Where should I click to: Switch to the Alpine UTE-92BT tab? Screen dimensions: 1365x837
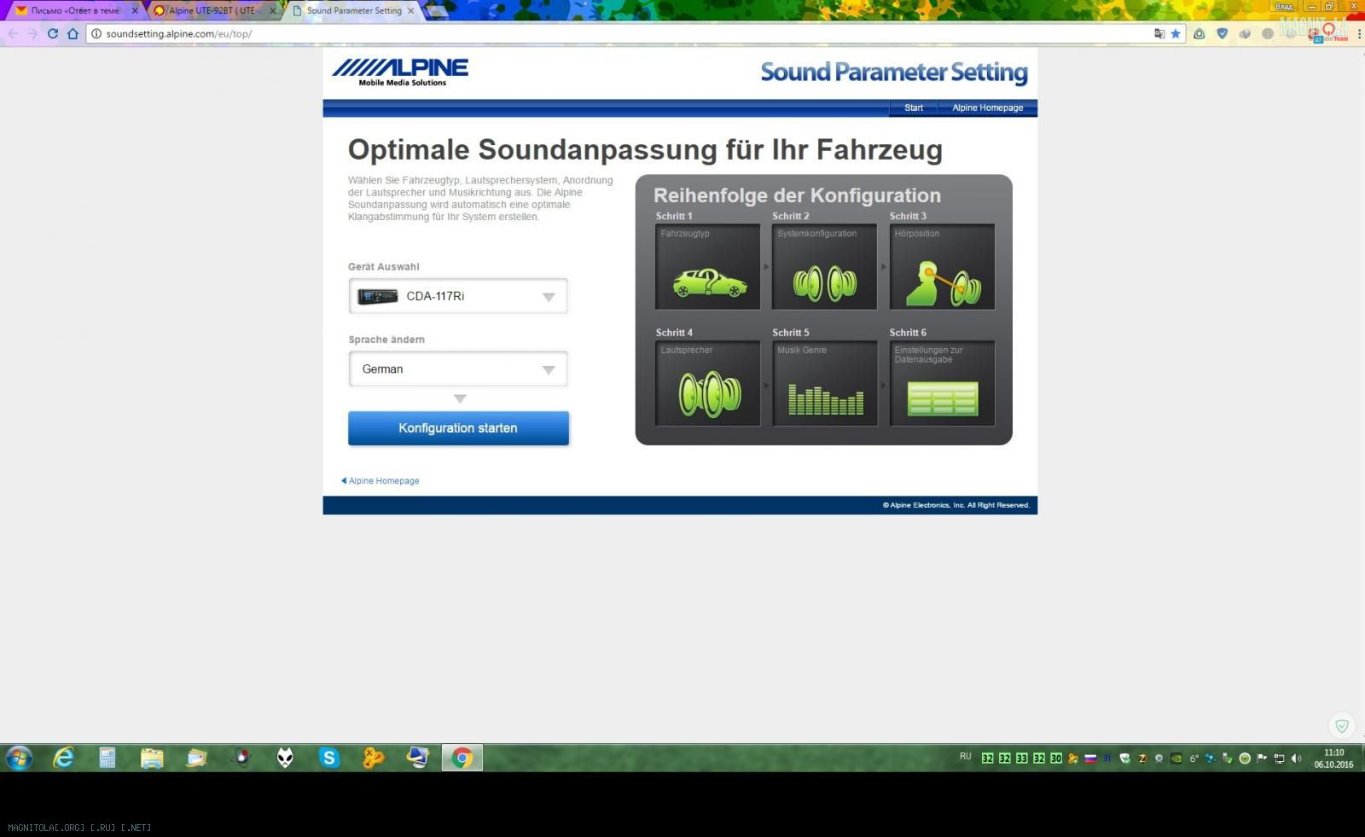(x=212, y=10)
